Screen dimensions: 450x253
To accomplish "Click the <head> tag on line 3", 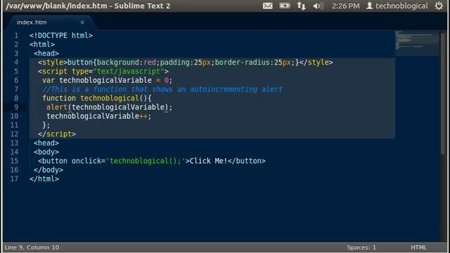I will click(46, 53).
